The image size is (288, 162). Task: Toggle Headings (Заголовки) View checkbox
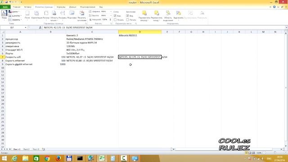pos(127,16)
